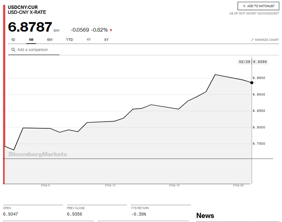Select the 1M time range tab
This screenshot has width=282, height=222.
point(31,40)
